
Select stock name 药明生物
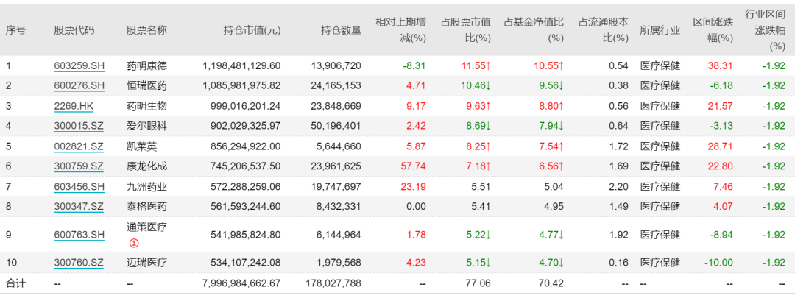pos(146,106)
